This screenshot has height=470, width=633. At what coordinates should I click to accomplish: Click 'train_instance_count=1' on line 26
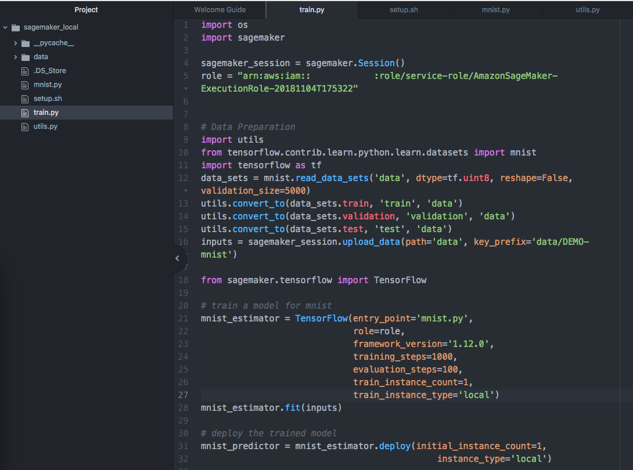tap(411, 382)
